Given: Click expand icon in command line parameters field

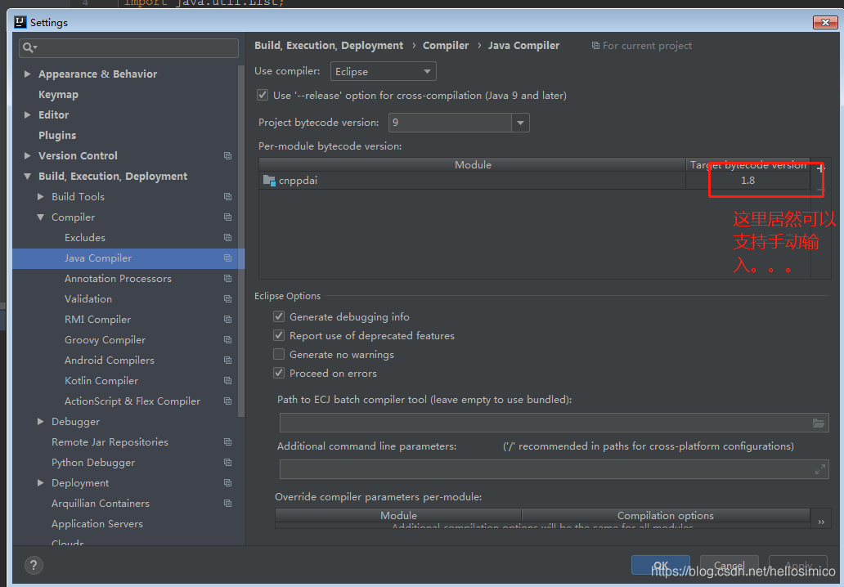Looking at the screenshot, I should (x=819, y=469).
